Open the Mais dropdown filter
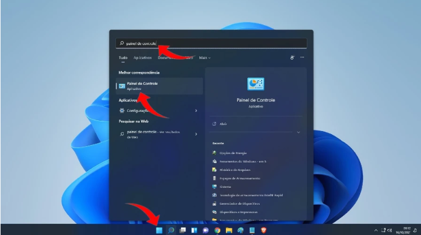This screenshot has height=235, width=421. (x=205, y=58)
